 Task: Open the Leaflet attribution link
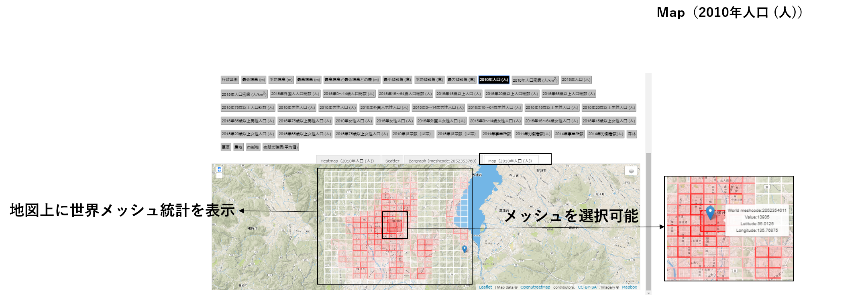coord(485,287)
